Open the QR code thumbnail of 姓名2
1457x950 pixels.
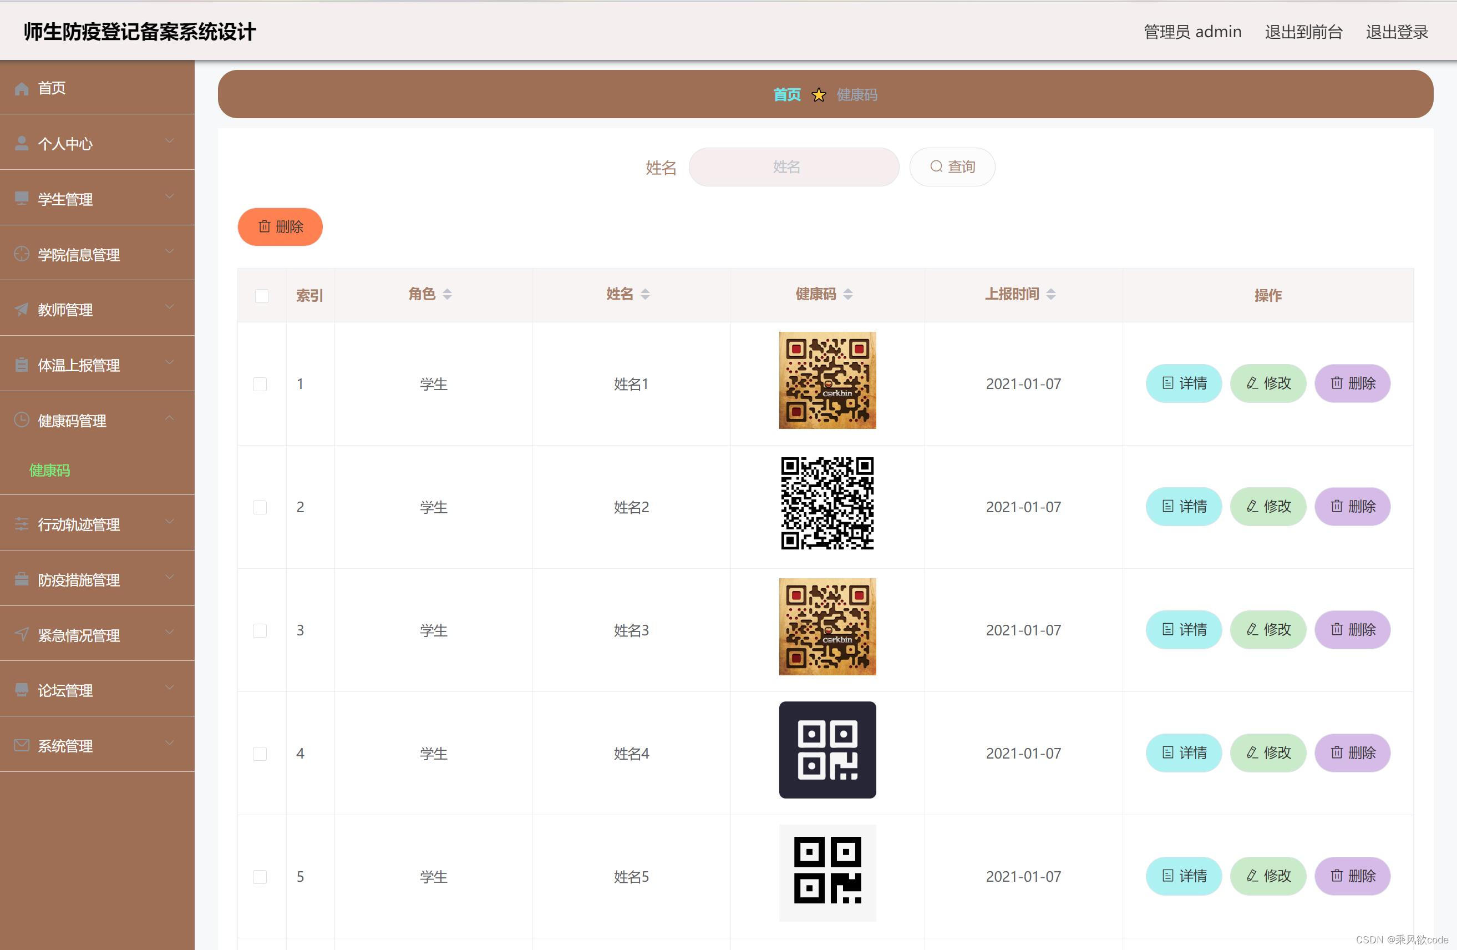pyautogui.click(x=827, y=503)
